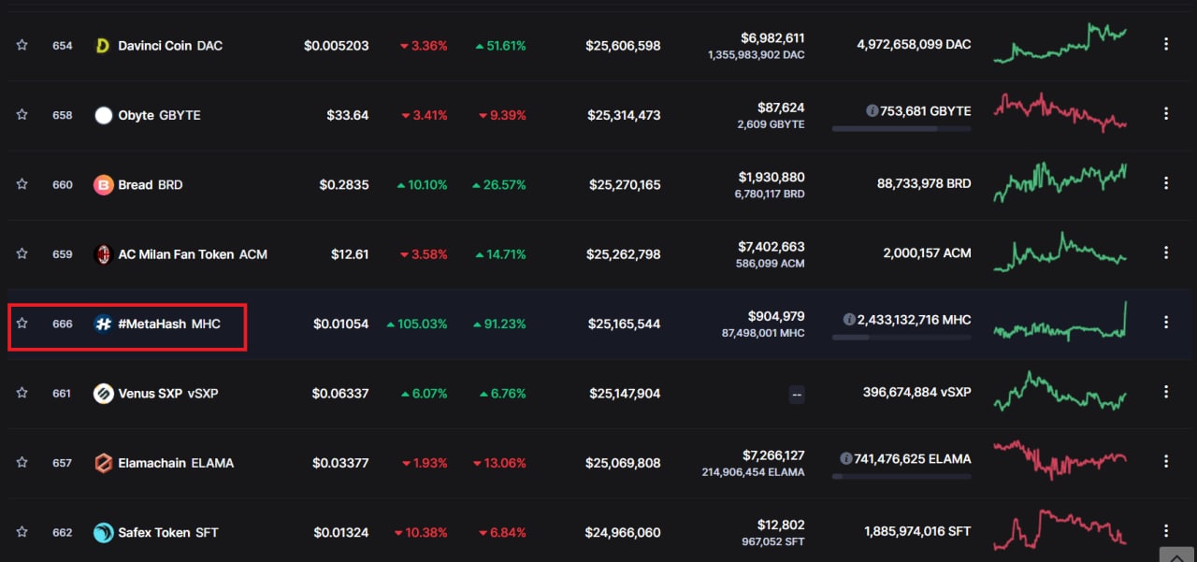
Task: Select the Obyte price $33.64
Action: [347, 115]
